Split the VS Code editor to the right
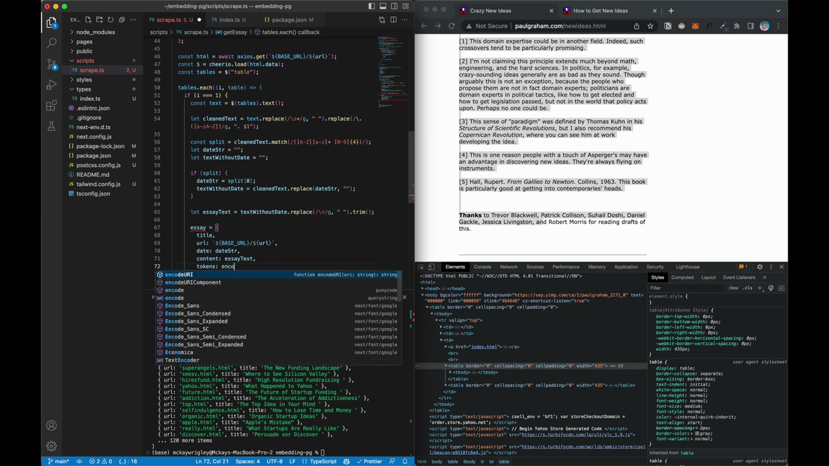829x466 pixels. [393, 20]
